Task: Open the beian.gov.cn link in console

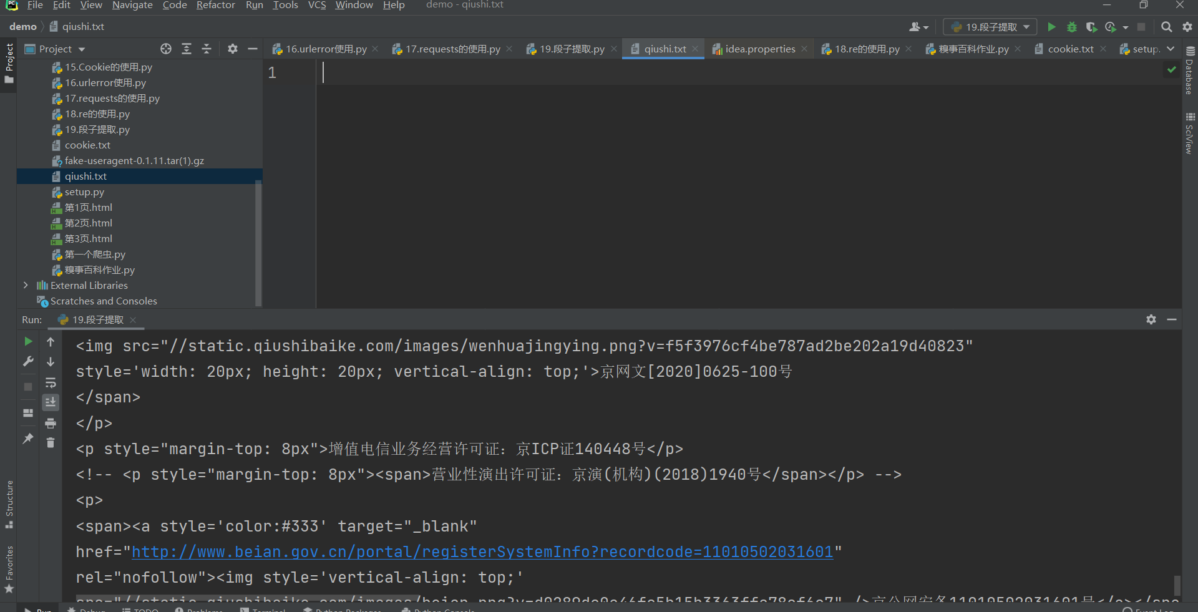Action: 482,552
